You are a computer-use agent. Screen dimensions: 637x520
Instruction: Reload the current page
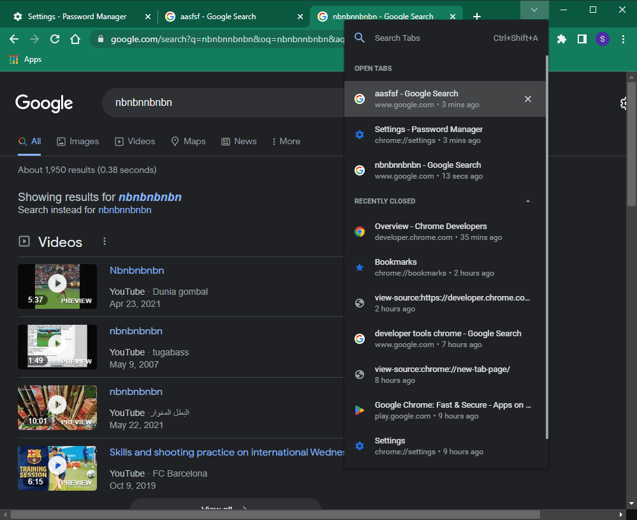pos(55,39)
